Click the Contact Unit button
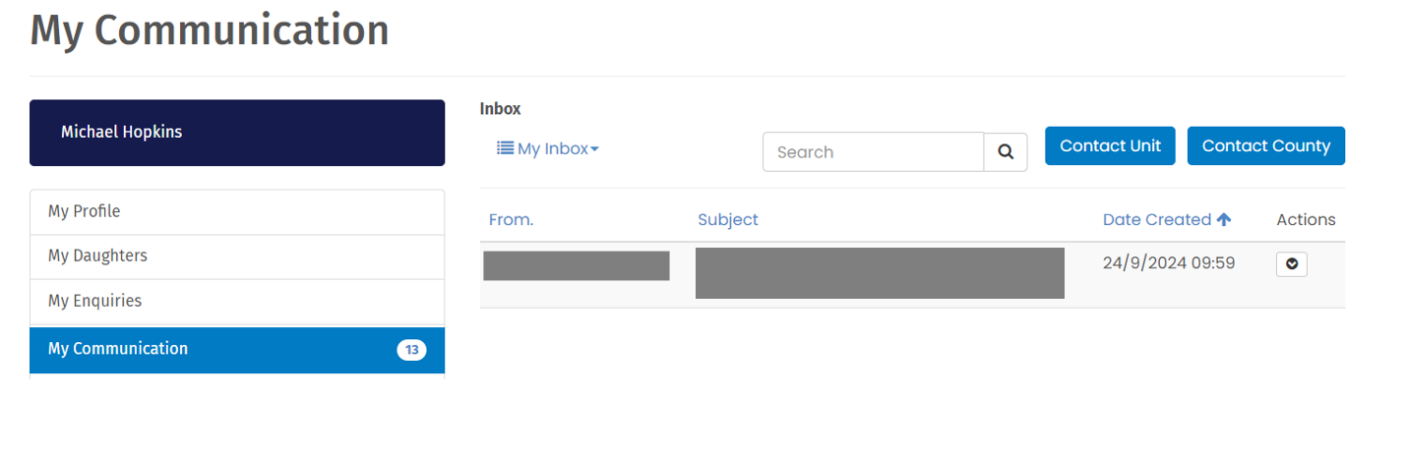Screen dimensions: 1406x456 point(1110,145)
